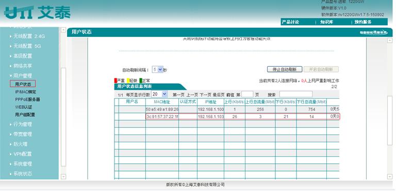Screen dimensions: 396x191
Task: Sort by 认证方式 column header
Action: point(188,102)
